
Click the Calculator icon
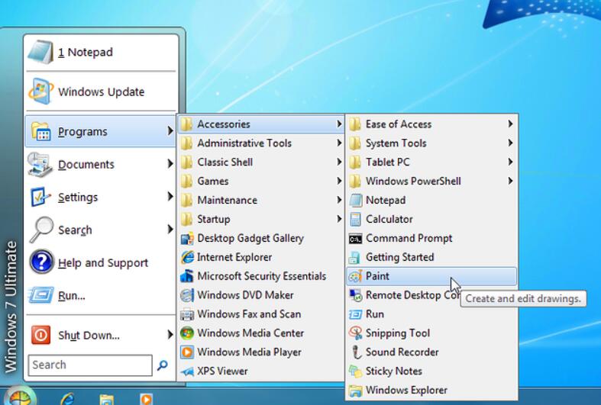[355, 220]
